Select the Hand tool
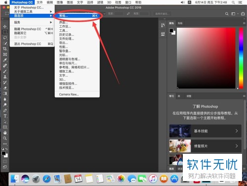This screenshot has width=247, height=186. 5,133
